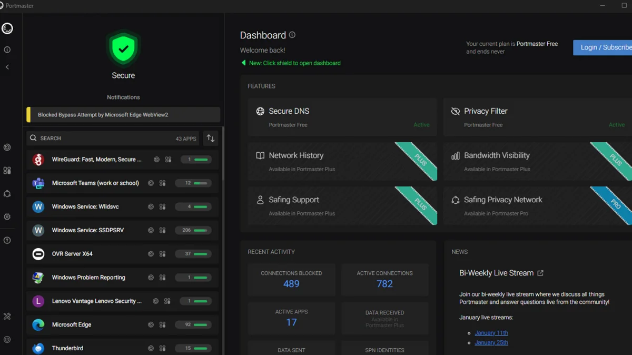The height and width of the screenshot is (355, 632).
Task: Click the Portmaster logo atop the sidebar
Action: 7,28
